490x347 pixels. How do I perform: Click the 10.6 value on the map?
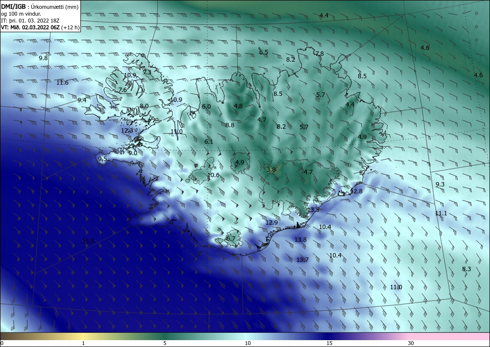click(x=213, y=175)
